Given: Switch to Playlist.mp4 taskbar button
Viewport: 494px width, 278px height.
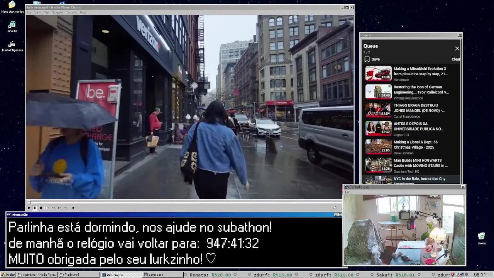Looking at the screenshot, I should click(79, 275).
